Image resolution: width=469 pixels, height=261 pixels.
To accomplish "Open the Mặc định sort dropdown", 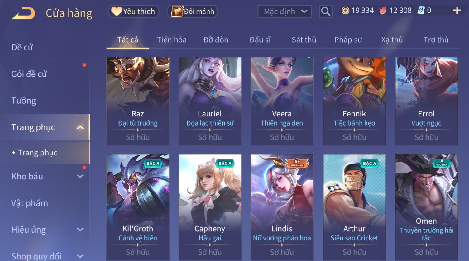I will click(x=285, y=12).
